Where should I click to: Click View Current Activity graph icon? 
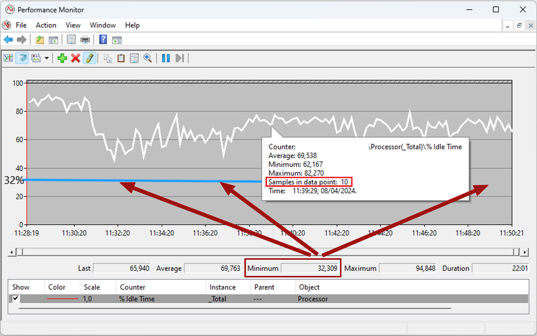point(8,58)
